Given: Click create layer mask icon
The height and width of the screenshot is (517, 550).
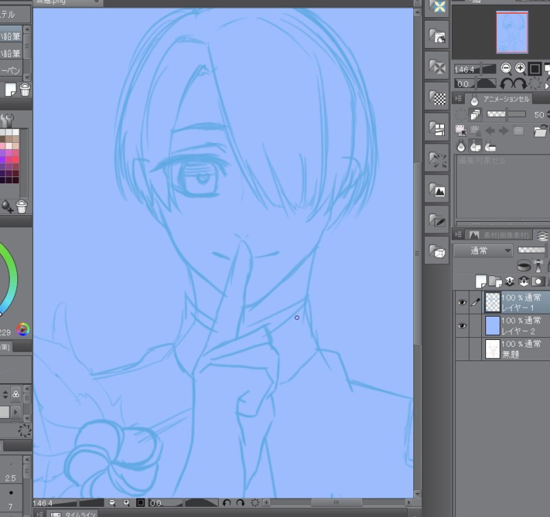Looking at the screenshot, I should [x=538, y=281].
